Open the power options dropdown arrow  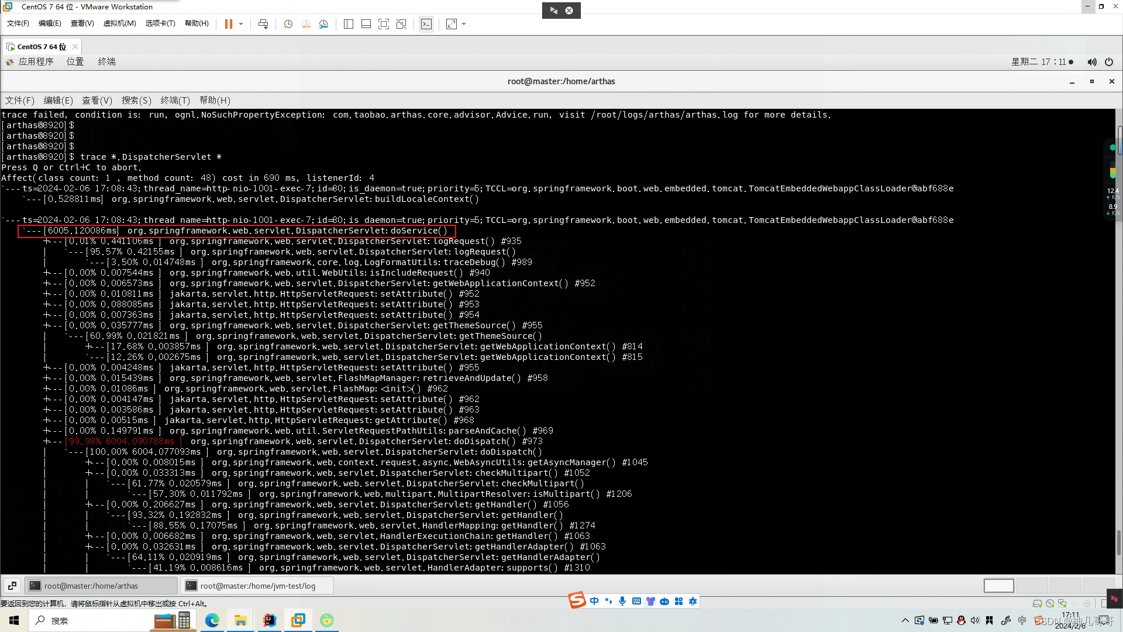(241, 24)
